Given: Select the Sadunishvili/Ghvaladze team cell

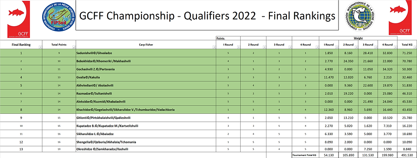Looking at the screenshot, I should click(x=146, y=53).
